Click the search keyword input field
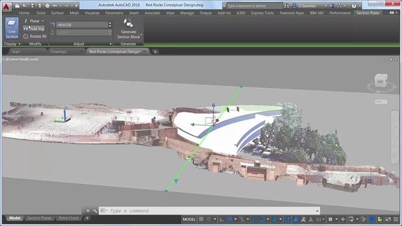 coord(254,6)
